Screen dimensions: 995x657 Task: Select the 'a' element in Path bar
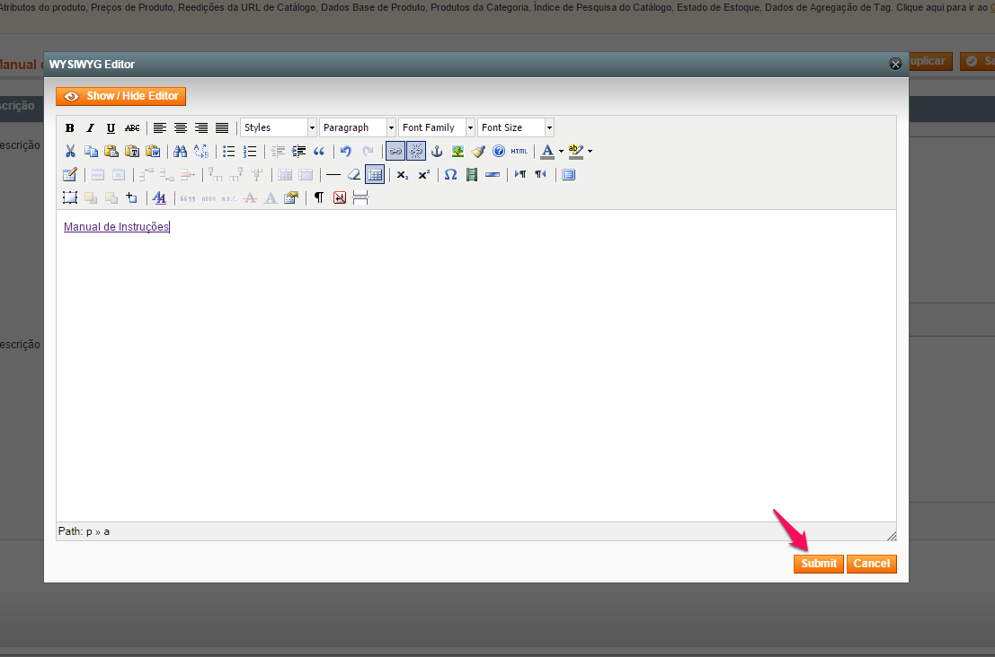(107, 531)
